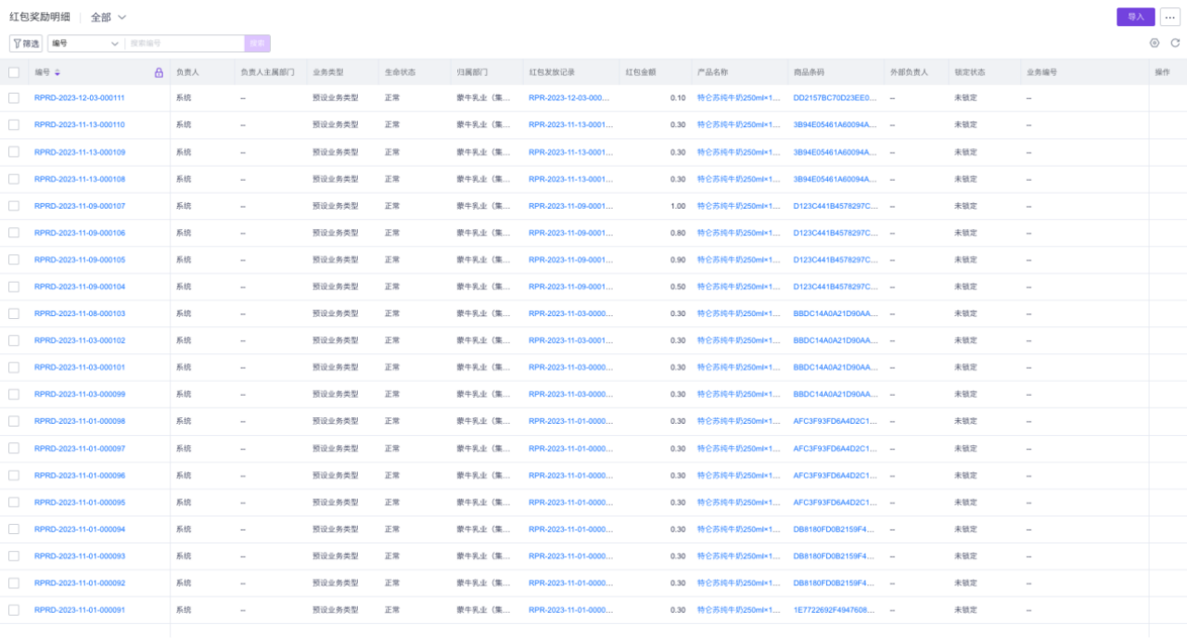Click the 导入 import button
The height and width of the screenshot is (638, 1187).
click(1136, 17)
